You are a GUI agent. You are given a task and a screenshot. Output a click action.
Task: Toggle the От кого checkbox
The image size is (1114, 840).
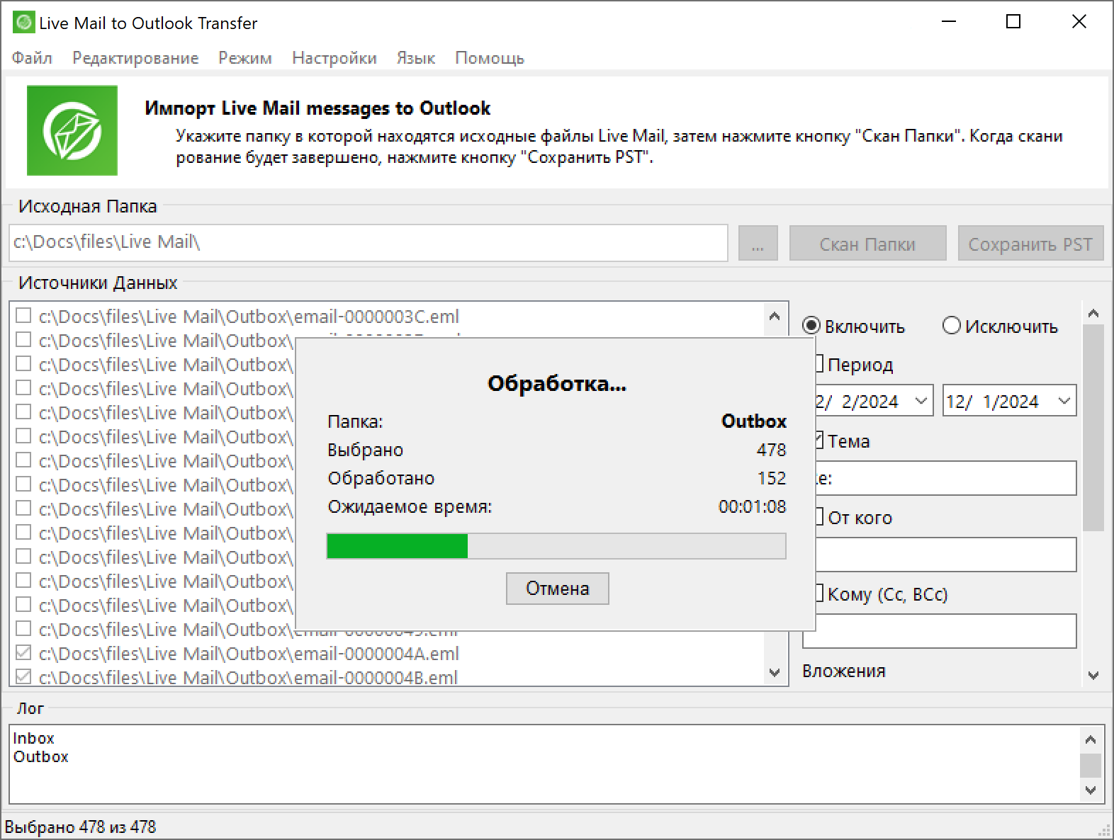(x=819, y=517)
